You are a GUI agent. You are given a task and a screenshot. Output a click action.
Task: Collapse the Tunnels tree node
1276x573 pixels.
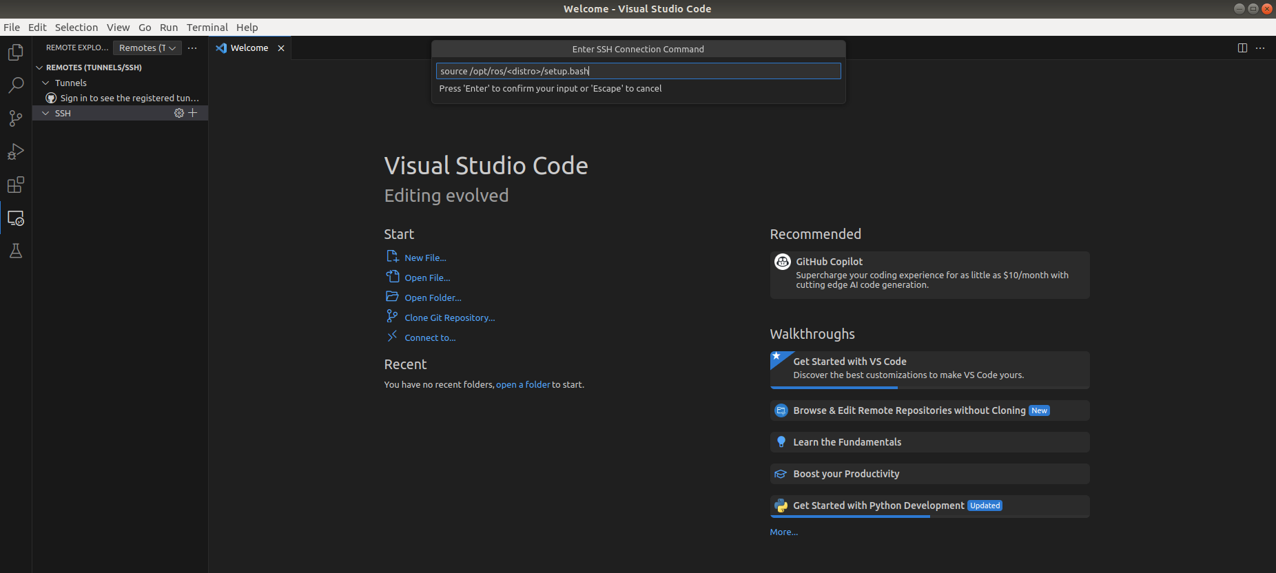pos(45,83)
